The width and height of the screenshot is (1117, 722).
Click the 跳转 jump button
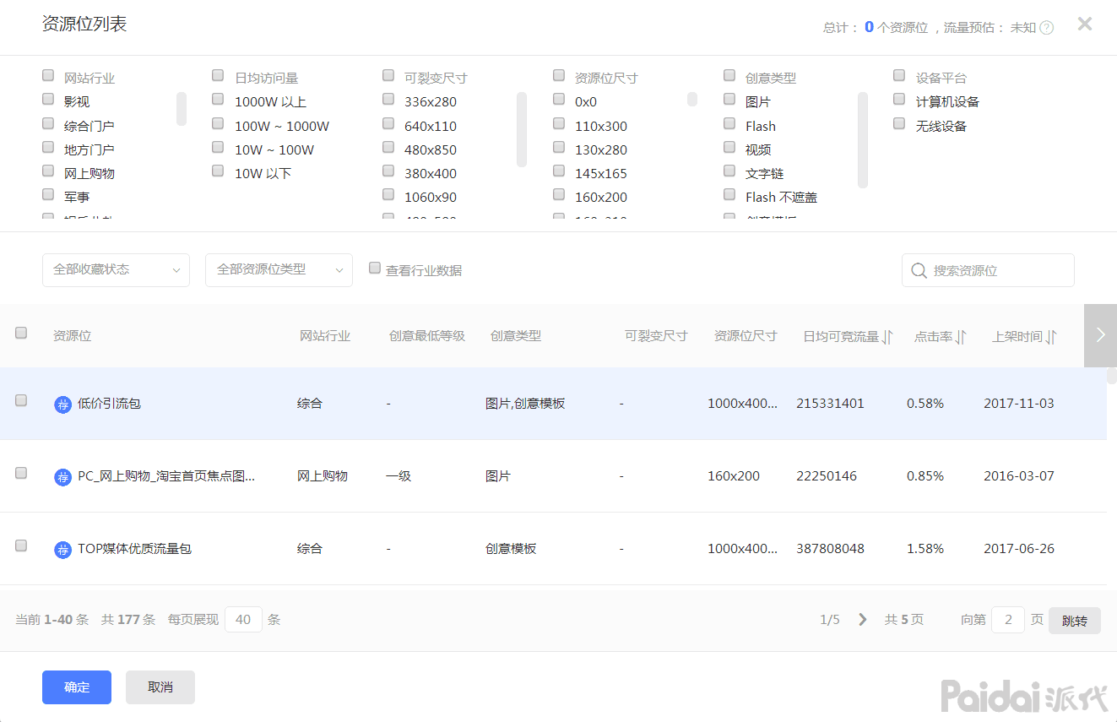tap(1074, 619)
